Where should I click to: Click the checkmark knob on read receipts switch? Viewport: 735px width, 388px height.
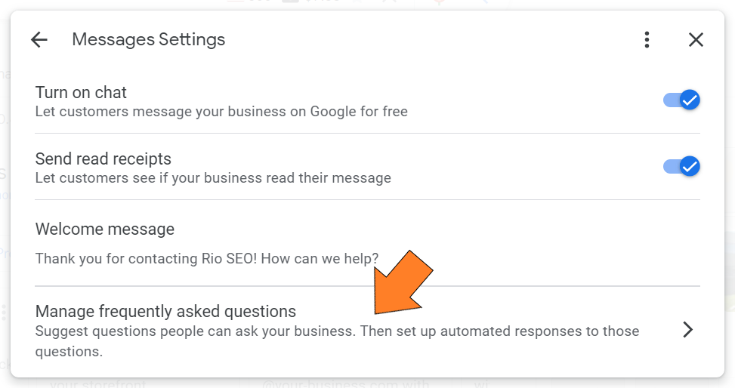point(689,166)
